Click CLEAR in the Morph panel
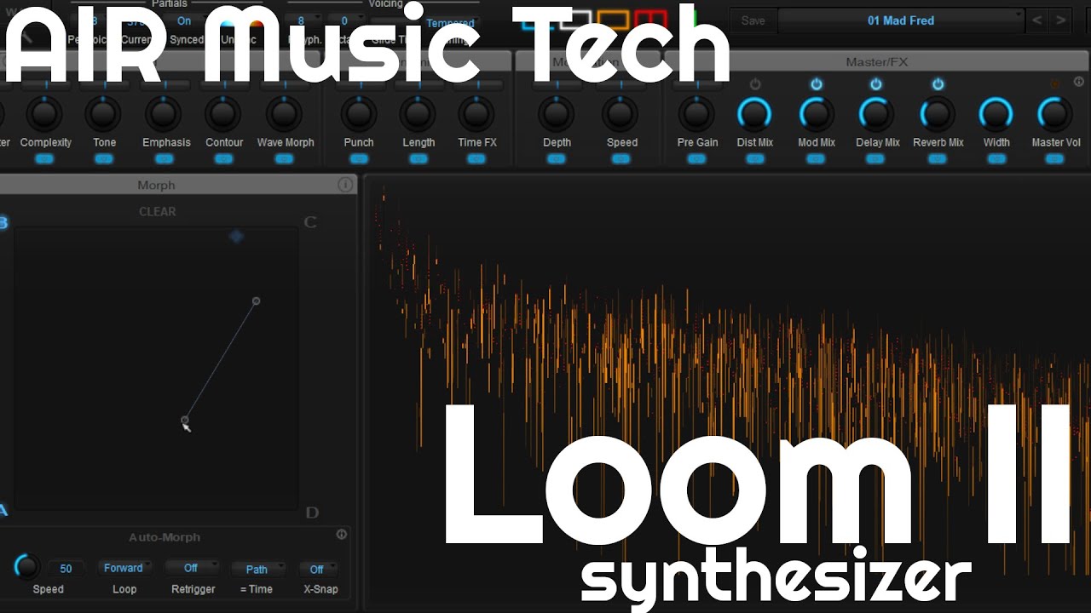 (x=158, y=211)
